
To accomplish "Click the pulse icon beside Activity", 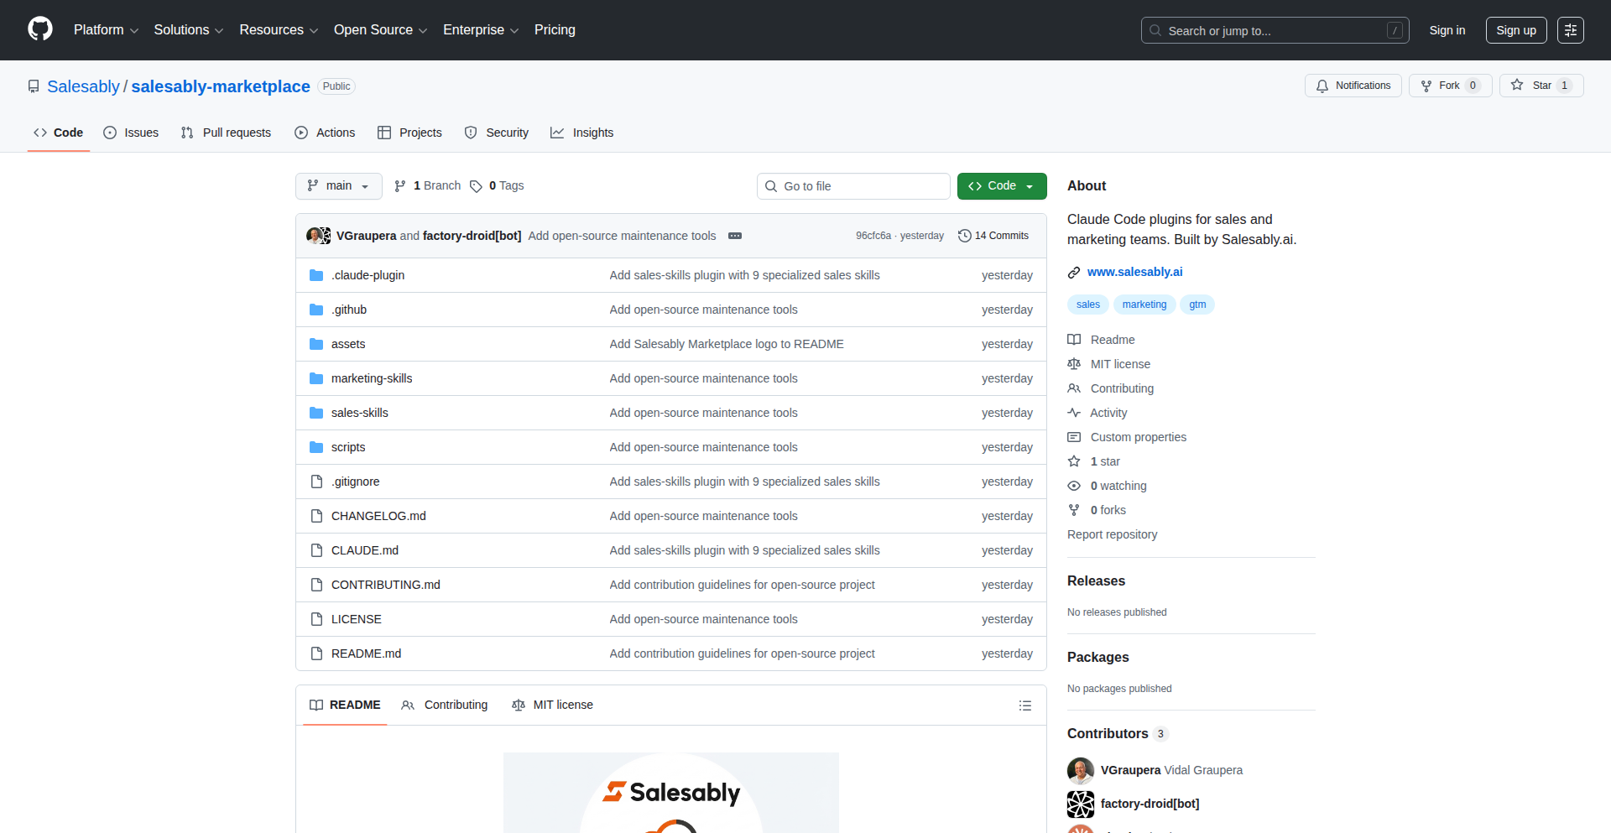I will coord(1074,413).
